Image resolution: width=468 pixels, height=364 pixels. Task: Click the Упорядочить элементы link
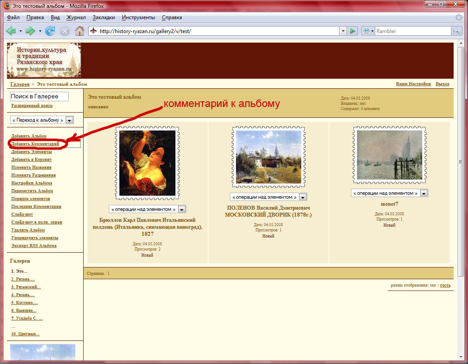(35, 237)
